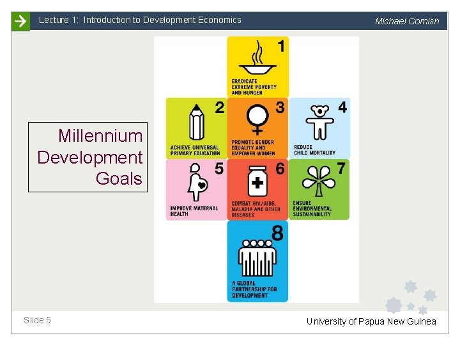Click the lecture title in header bar
This screenshot has height=345, width=460.
pyautogui.click(x=140, y=20)
